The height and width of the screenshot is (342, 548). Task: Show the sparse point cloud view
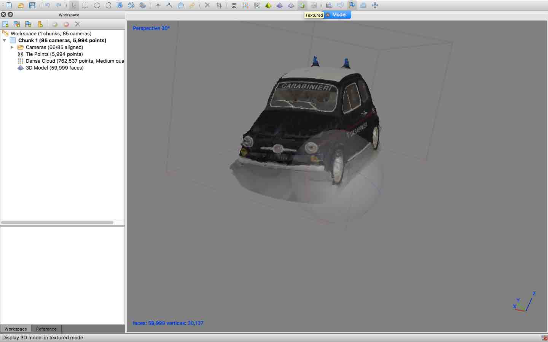pos(234,5)
